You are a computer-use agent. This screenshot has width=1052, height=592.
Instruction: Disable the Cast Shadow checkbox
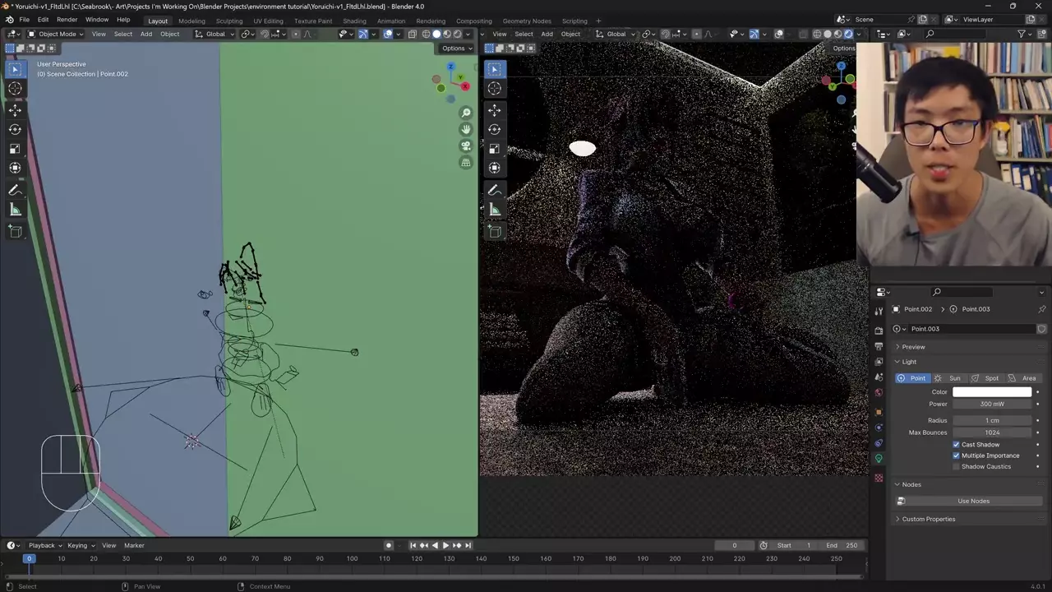[957, 445]
